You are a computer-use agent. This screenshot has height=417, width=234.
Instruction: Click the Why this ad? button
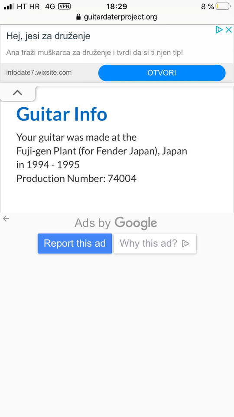pyautogui.click(x=155, y=243)
